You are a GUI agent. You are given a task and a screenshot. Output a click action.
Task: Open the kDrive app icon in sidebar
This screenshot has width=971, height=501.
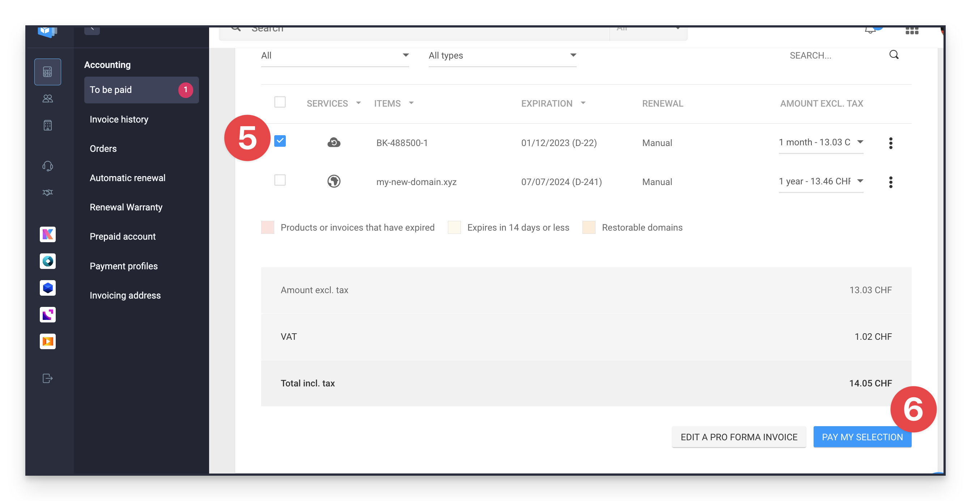47,234
